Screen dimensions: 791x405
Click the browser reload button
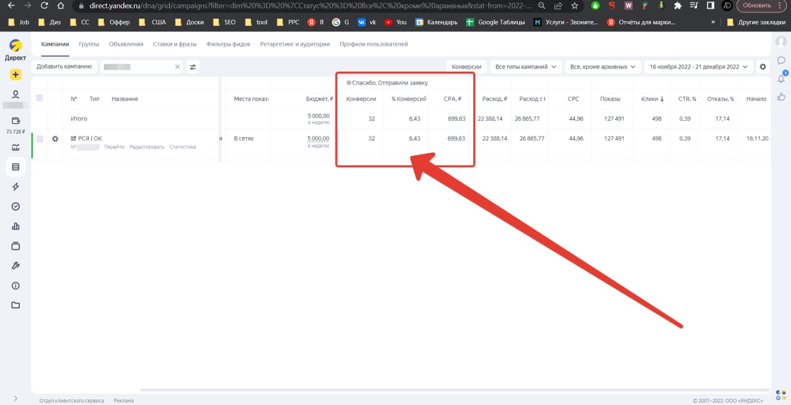[x=44, y=6]
